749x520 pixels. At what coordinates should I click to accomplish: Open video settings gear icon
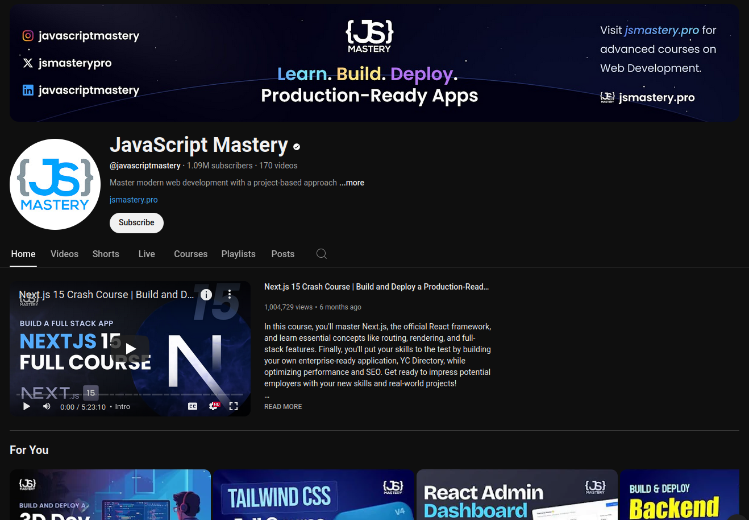[213, 406]
